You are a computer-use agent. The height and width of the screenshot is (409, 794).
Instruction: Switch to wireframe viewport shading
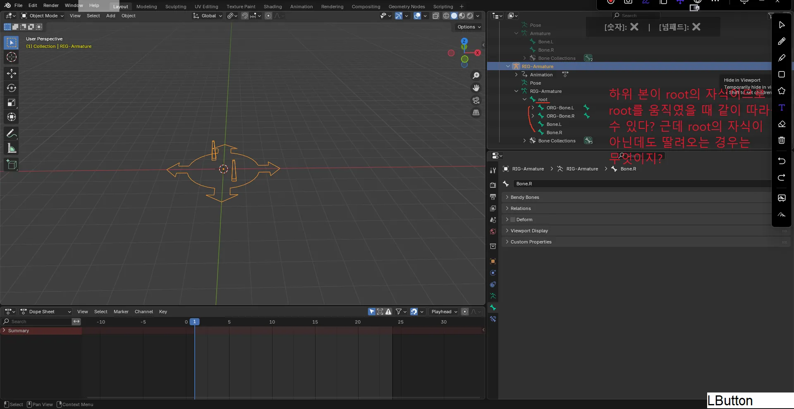(x=446, y=16)
